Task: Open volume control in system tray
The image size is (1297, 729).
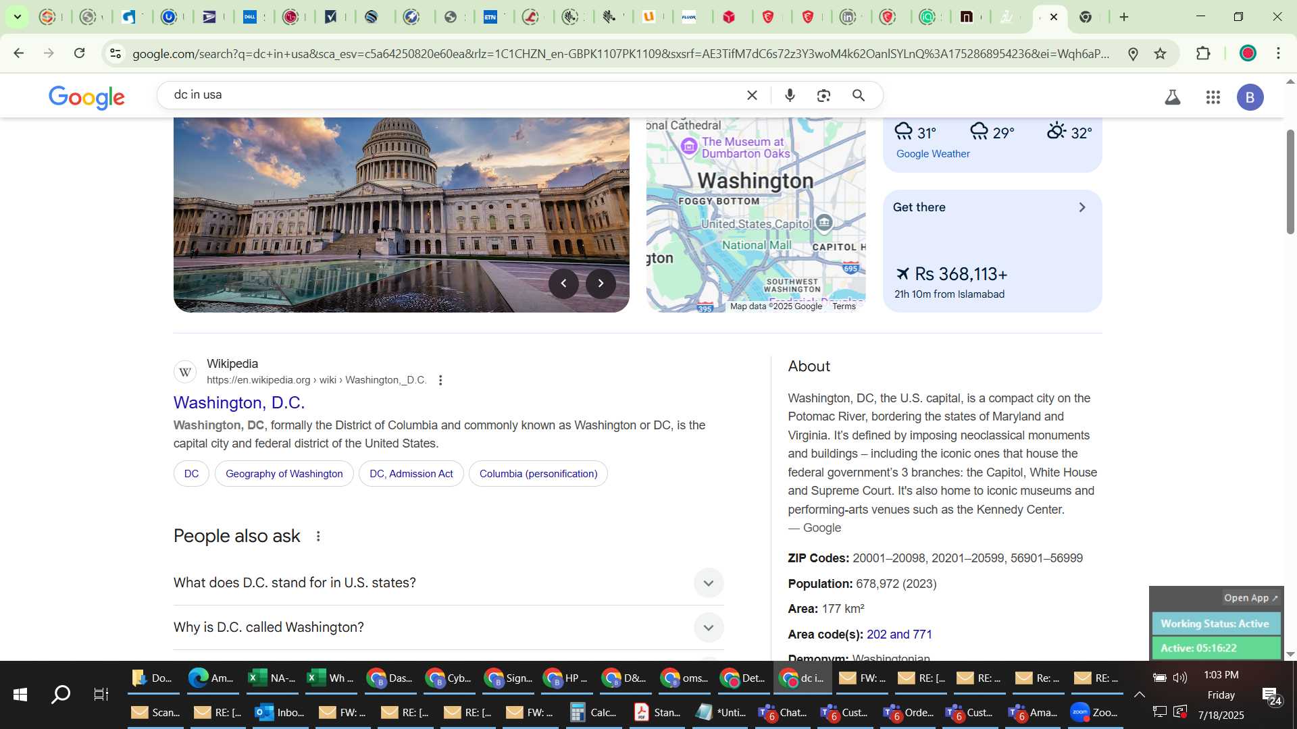Action: pyautogui.click(x=1180, y=678)
